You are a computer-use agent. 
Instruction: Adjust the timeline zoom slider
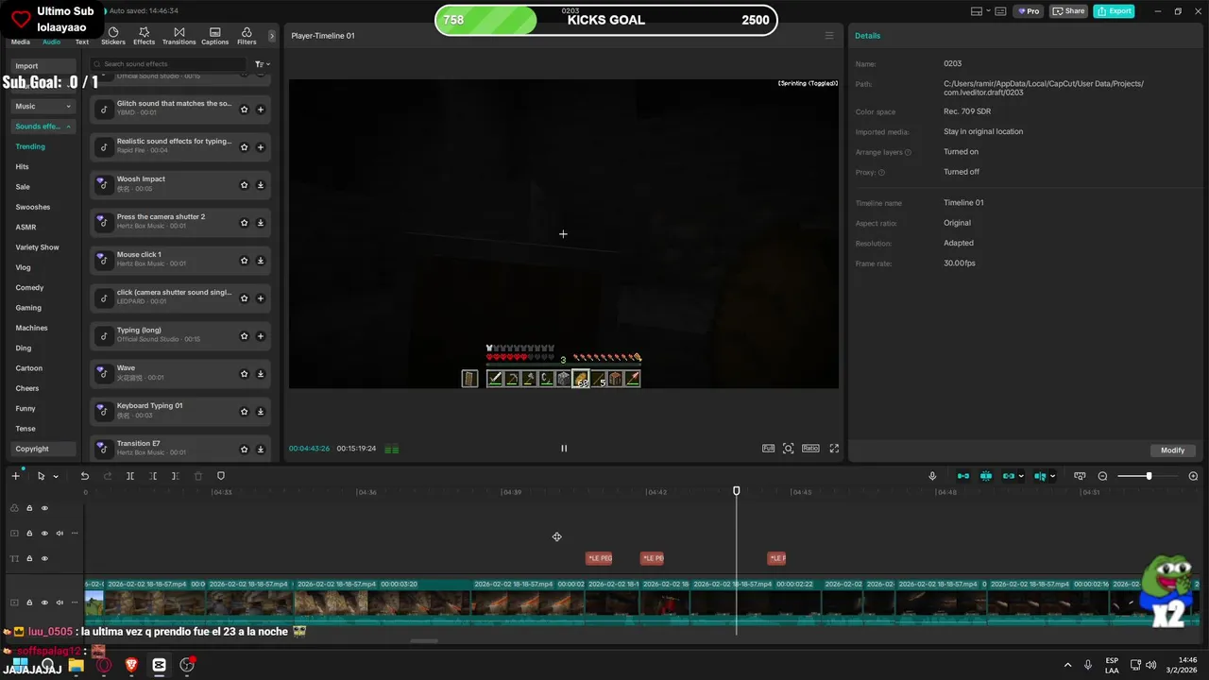pyautogui.click(x=1149, y=476)
